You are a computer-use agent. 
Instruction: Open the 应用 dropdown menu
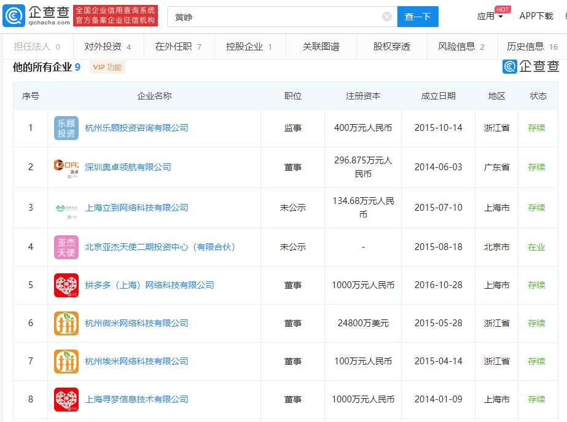[490, 16]
